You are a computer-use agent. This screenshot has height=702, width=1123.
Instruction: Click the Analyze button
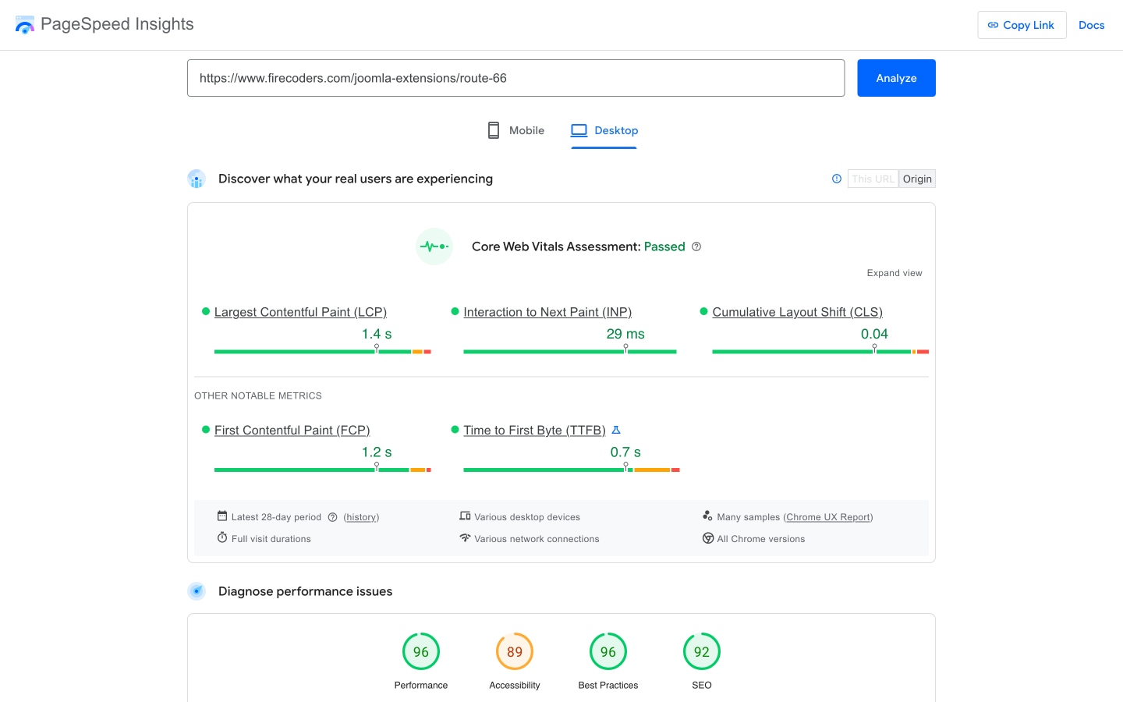pyautogui.click(x=896, y=78)
